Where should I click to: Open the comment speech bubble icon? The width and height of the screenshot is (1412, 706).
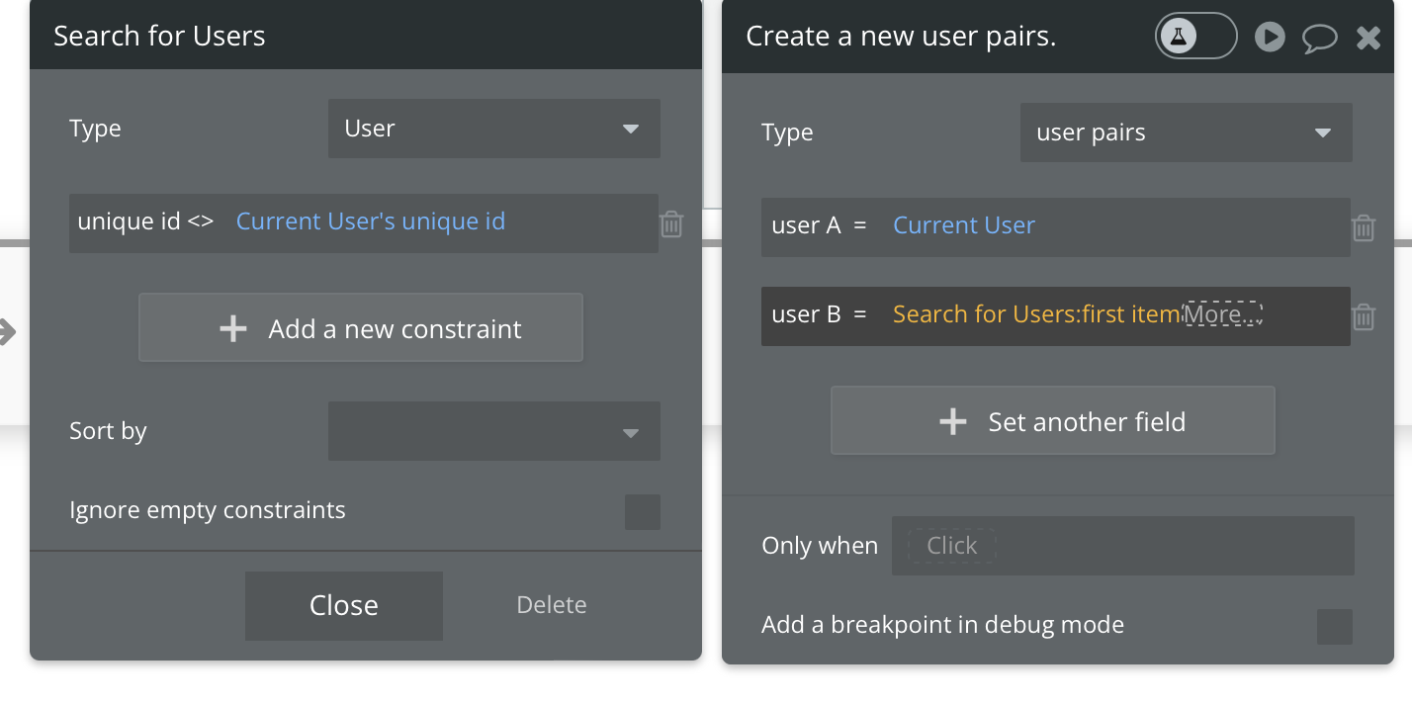click(1319, 39)
